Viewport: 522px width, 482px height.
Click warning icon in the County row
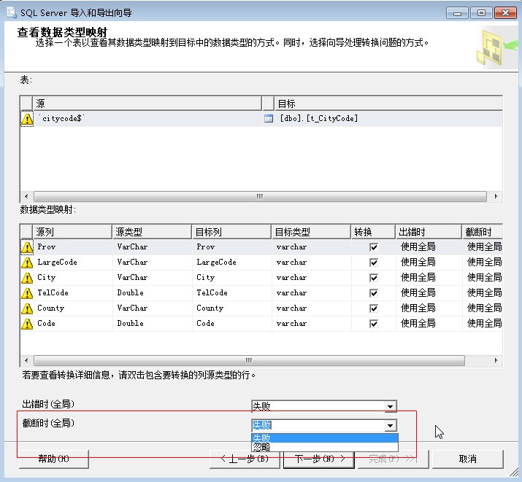point(27,308)
